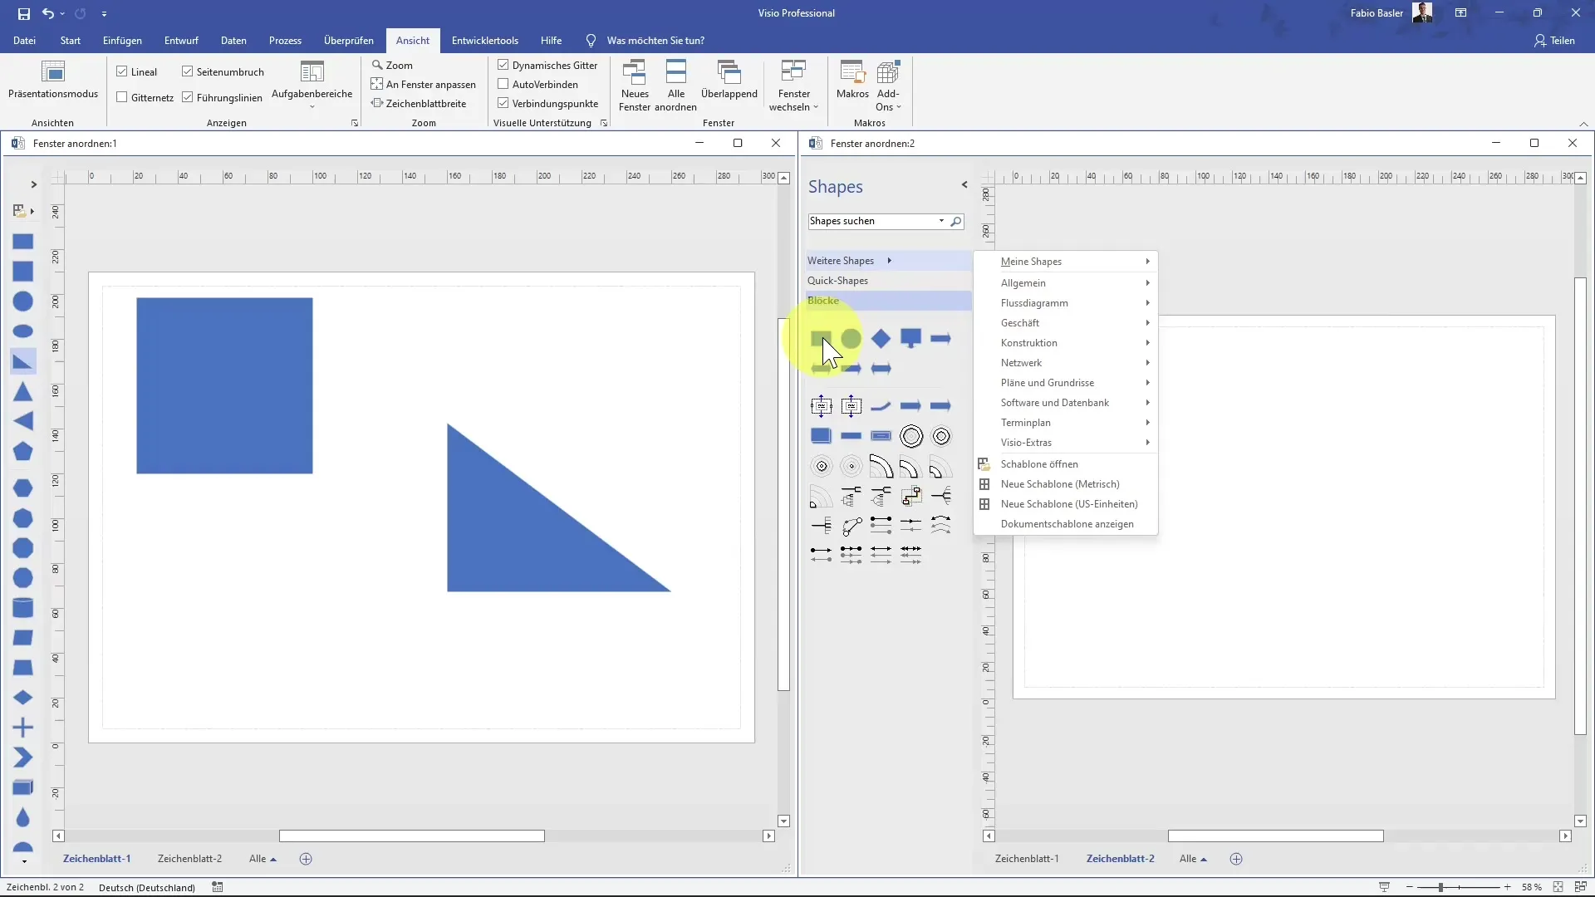Switch to the Entwurf tab
The height and width of the screenshot is (897, 1595).
(x=181, y=40)
